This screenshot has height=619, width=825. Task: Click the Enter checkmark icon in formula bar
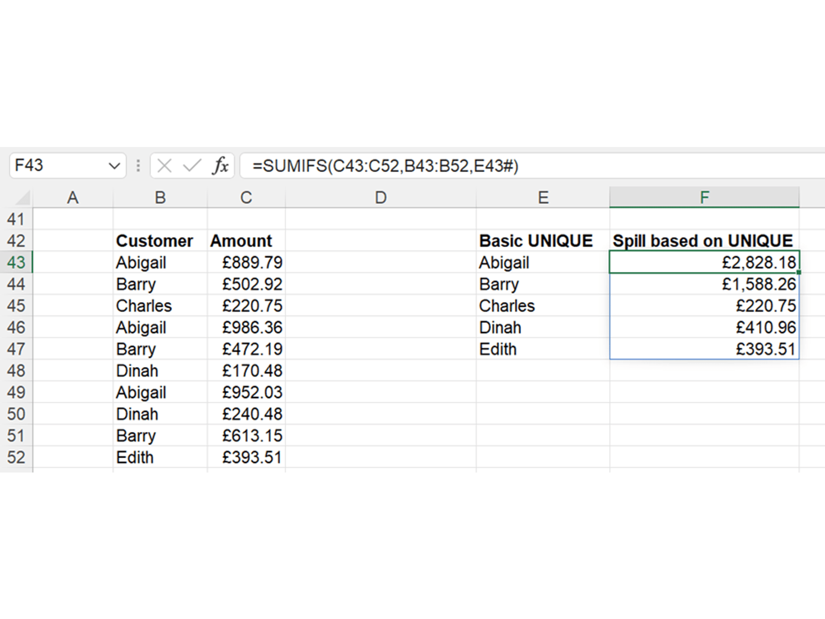192,166
